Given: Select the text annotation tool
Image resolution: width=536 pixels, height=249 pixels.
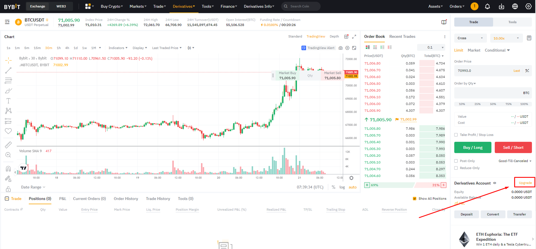Looking at the screenshot, I should click(x=8, y=101).
